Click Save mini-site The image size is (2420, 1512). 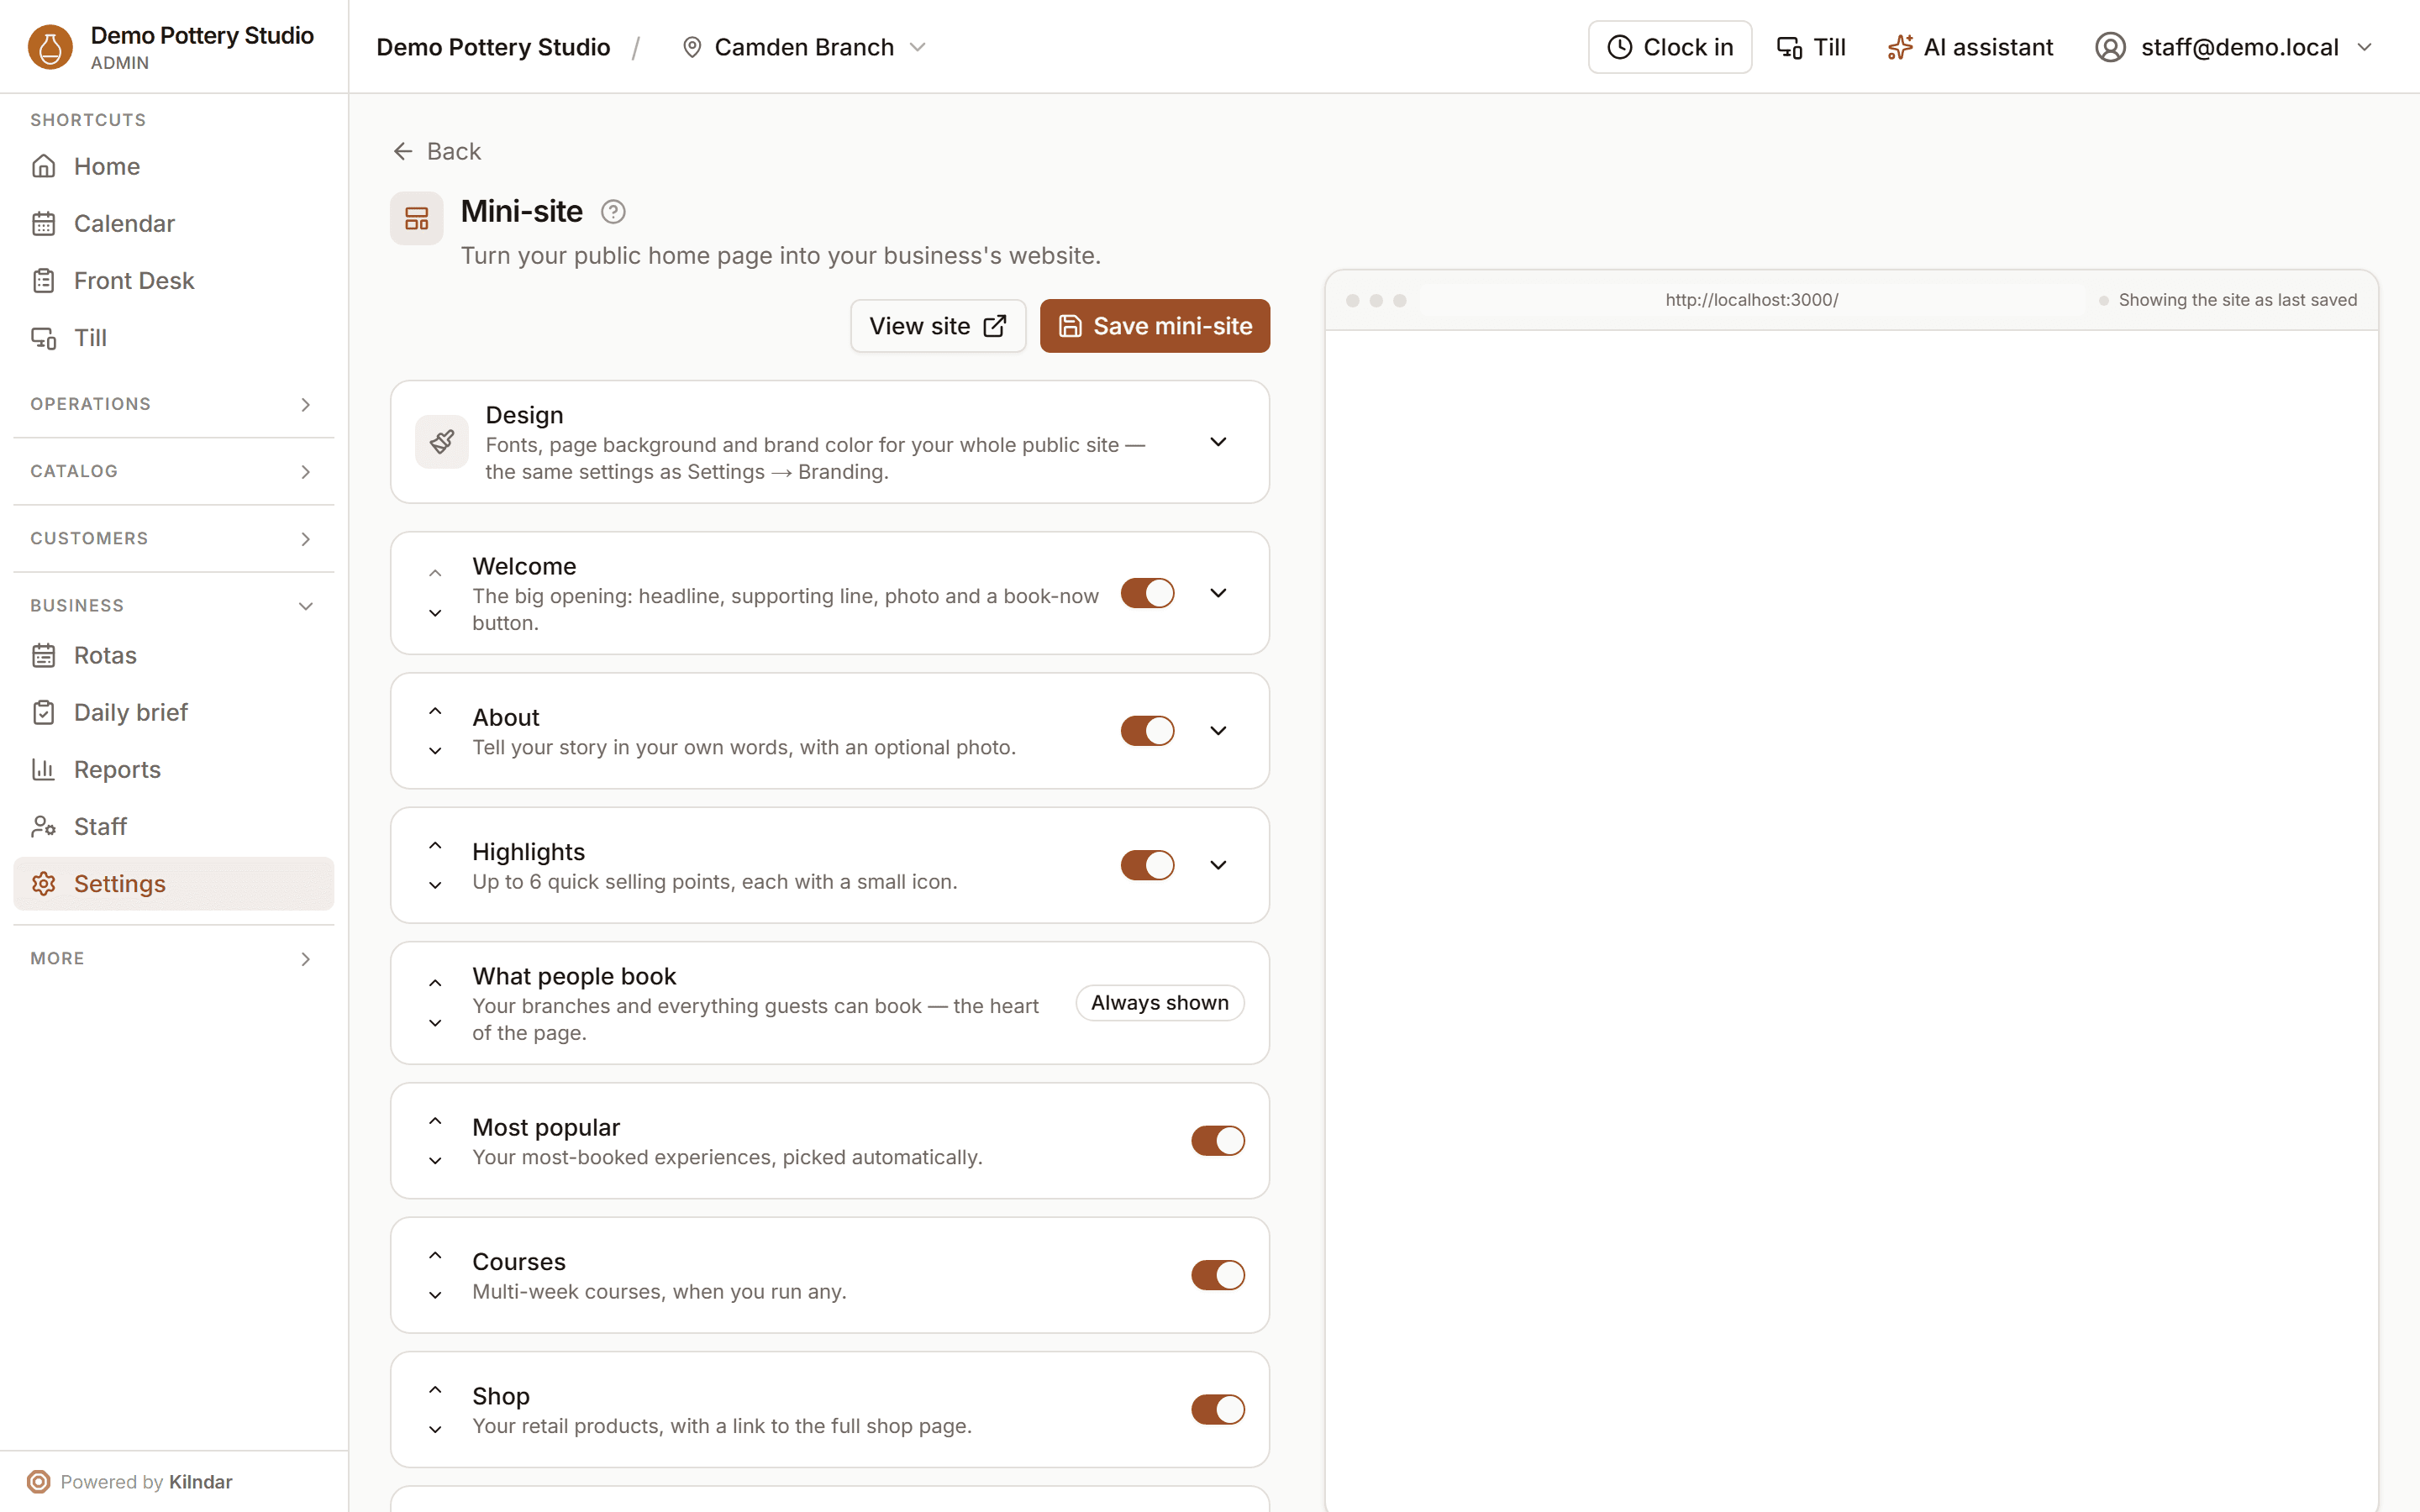[1155, 326]
